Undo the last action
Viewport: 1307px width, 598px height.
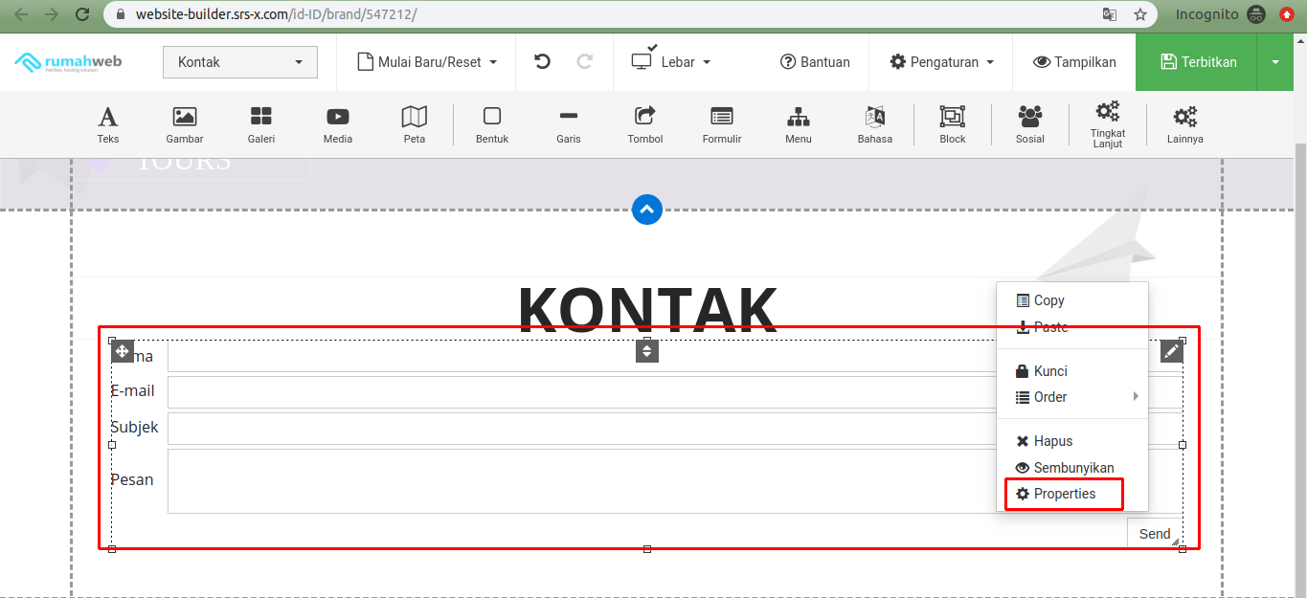point(543,62)
